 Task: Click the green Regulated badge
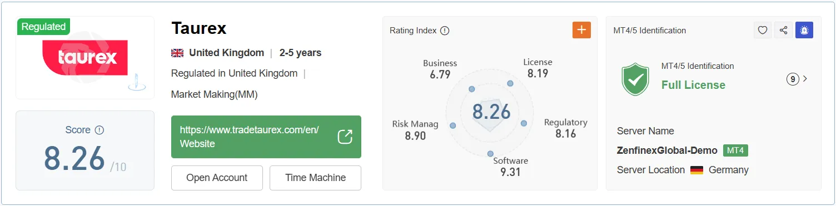point(43,27)
